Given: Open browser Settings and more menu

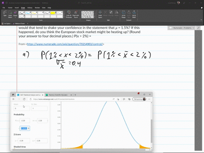Looking at the screenshot, I should (149, 99).
